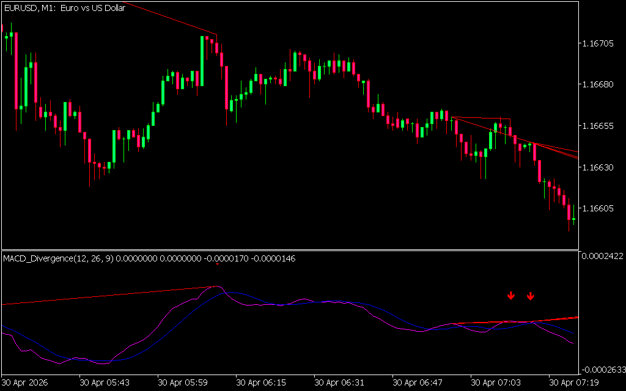This screenshot has width=626, height=391.
Task: Click the MACD_Divergence(12, 26, 9) indicator label
Action: tap(58, 258)
